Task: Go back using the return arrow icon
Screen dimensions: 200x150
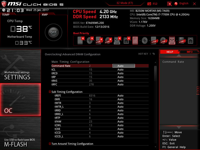Action: (x=154, y=54)
